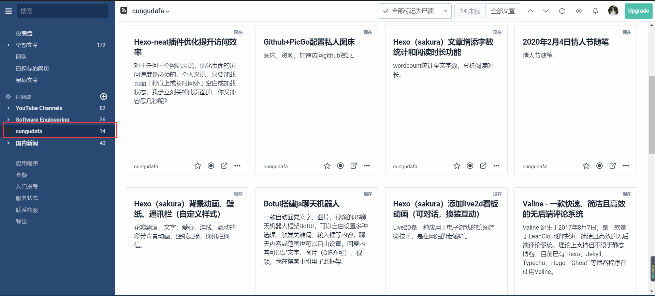Viewport: 655px width, 296px height.
Task: Go to next article with down arrow
Action: tap(546, 11)
